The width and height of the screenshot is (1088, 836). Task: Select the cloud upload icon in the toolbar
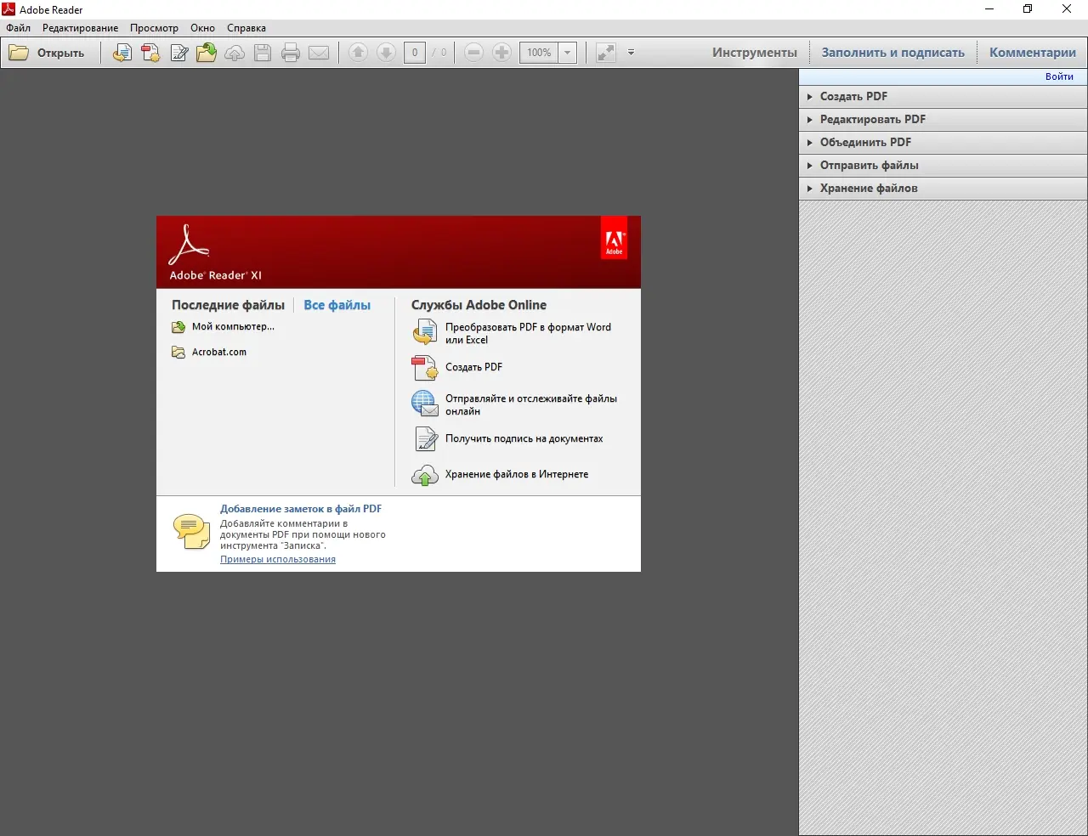(x=235, y=52)
